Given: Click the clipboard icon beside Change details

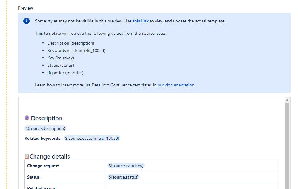Looking at the screenshot, I should click(x=27, y=156).
